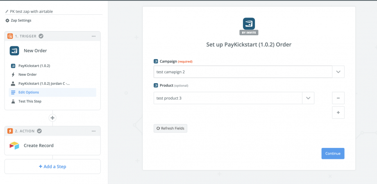Image resolution: width=377 pixels, height=184 pixels.
Task: Add another product with plus button
Action: pos(338,113)
